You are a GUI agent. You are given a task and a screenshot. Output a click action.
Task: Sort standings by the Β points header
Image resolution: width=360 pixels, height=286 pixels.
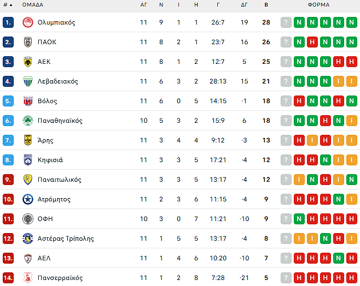[266, 5]
